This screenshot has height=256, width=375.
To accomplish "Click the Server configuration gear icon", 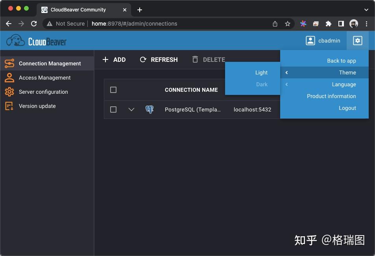I will [x=9, y=92].
